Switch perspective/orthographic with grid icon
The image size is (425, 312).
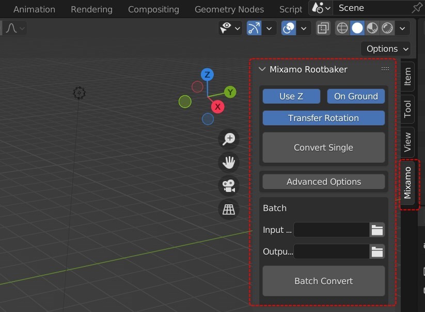pyautogui.click(x=229, y=209)
